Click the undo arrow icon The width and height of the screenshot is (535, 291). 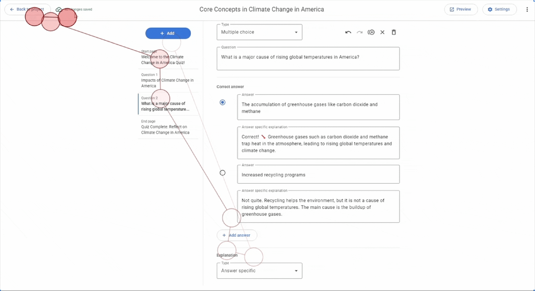[348, 32]
